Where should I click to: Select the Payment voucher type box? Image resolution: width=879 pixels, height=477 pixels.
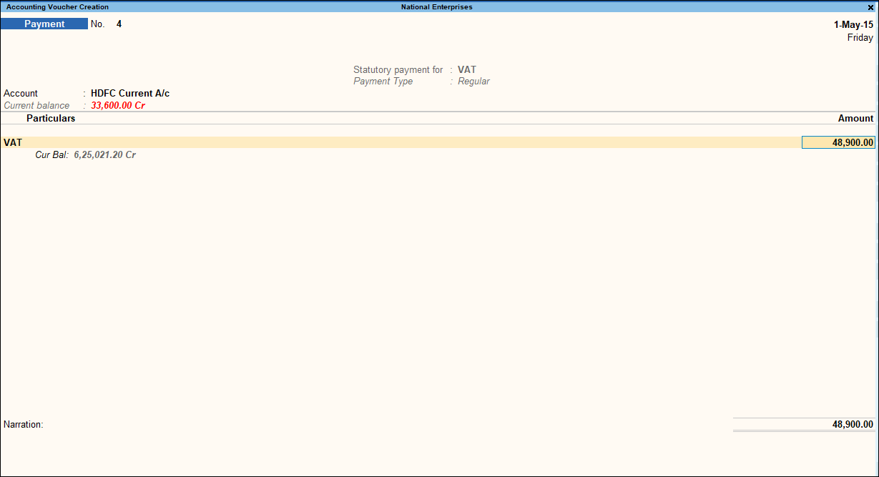click(x=44, y=24)
